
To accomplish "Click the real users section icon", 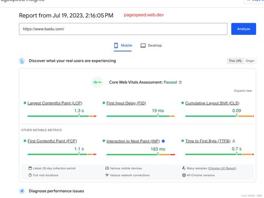I will coord(22,61).
